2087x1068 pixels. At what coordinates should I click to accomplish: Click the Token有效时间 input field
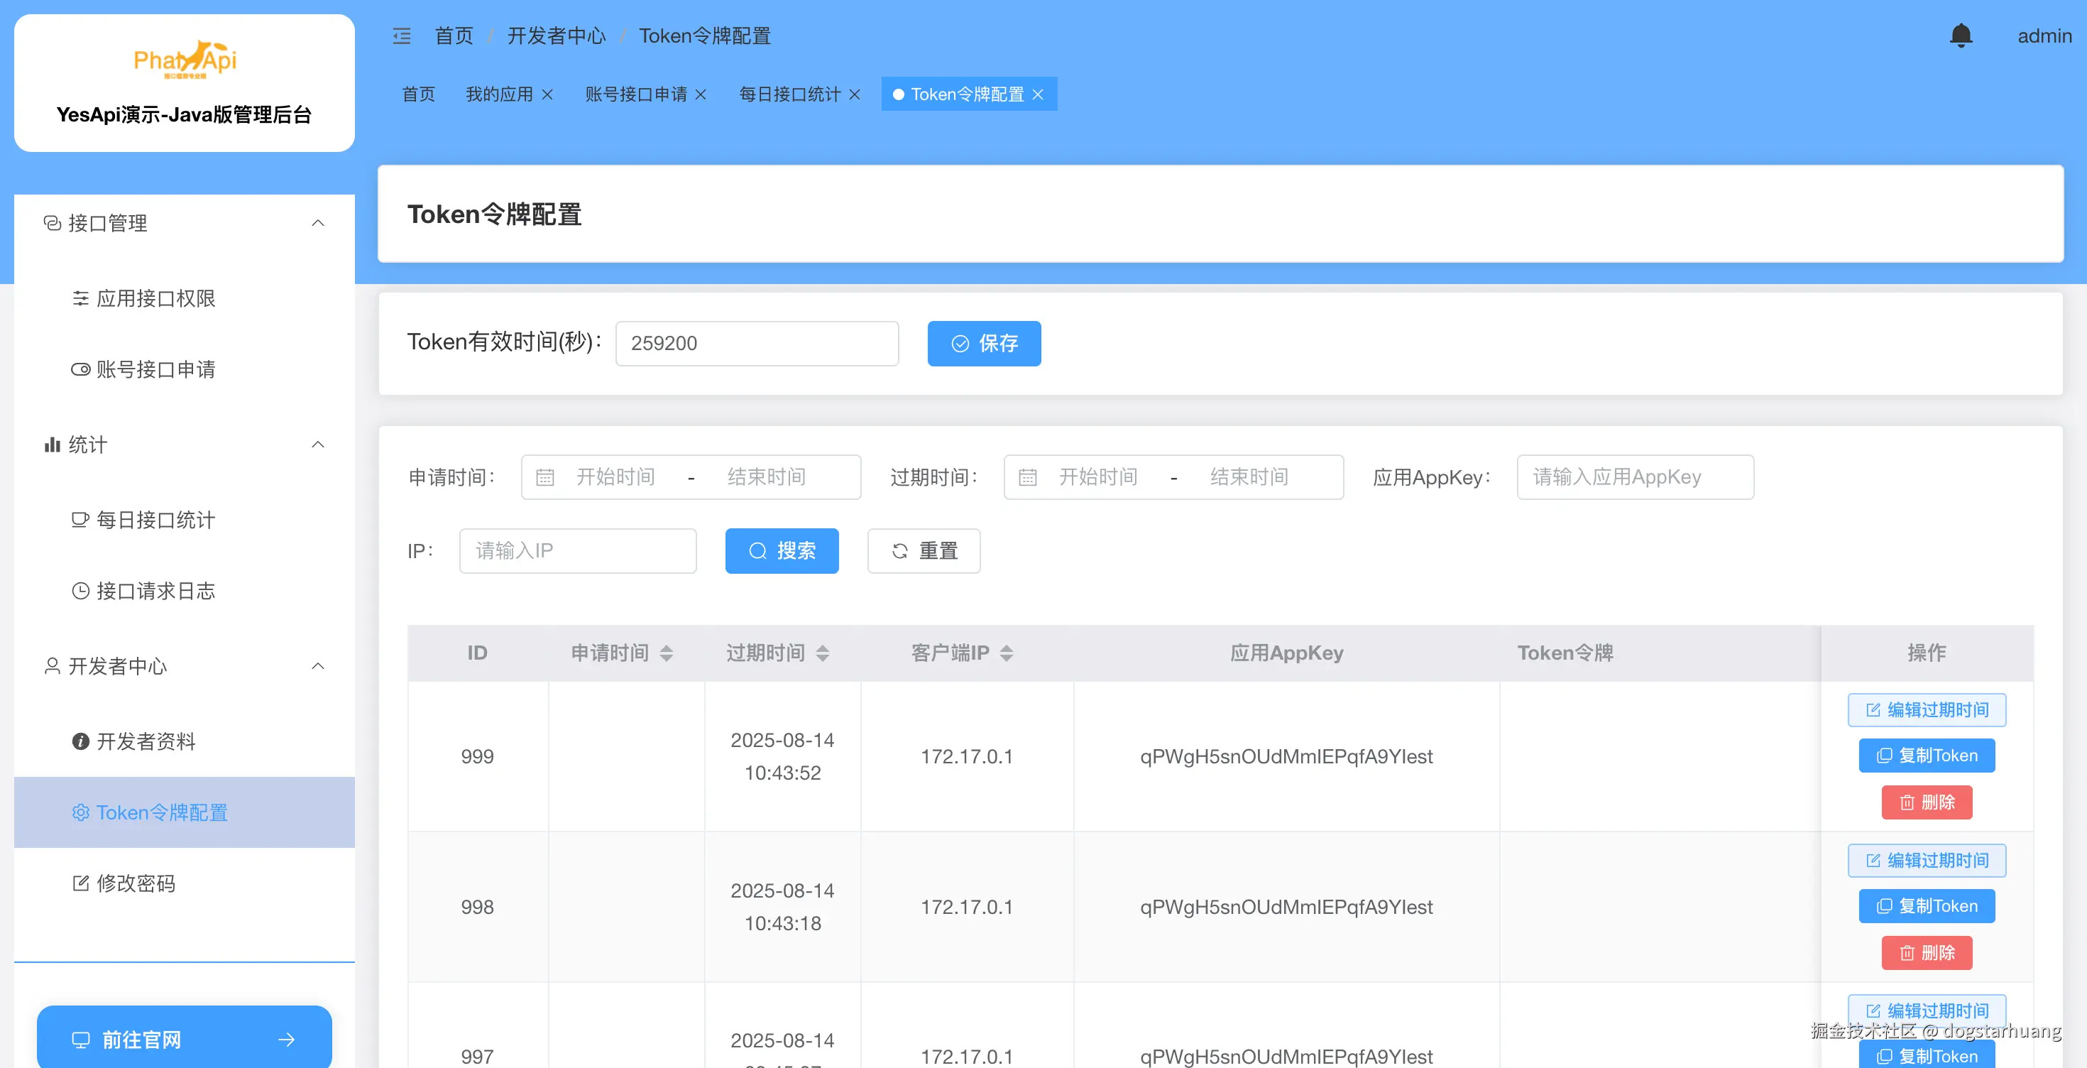pyautogui.click(x=757, y=344)
